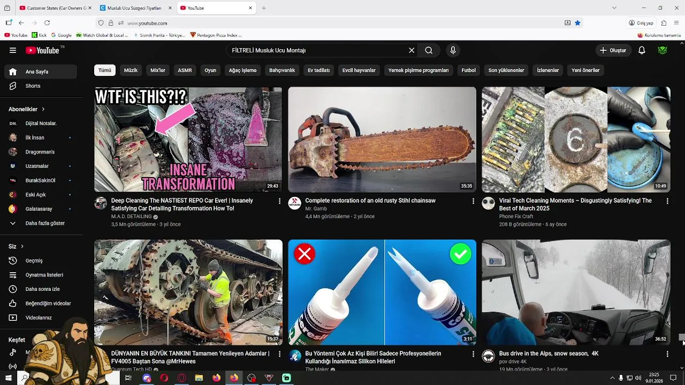
Task: Go back using the browser arrow
Action: 21,23
